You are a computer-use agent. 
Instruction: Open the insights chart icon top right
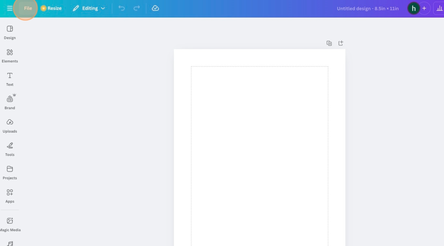(x=440, y=8)
